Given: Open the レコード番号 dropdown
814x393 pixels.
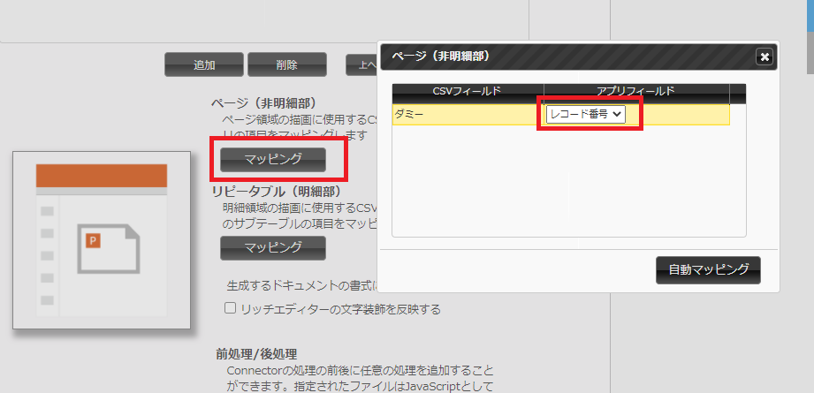Looking at the screenshot, I should click(x=585, y=114).
